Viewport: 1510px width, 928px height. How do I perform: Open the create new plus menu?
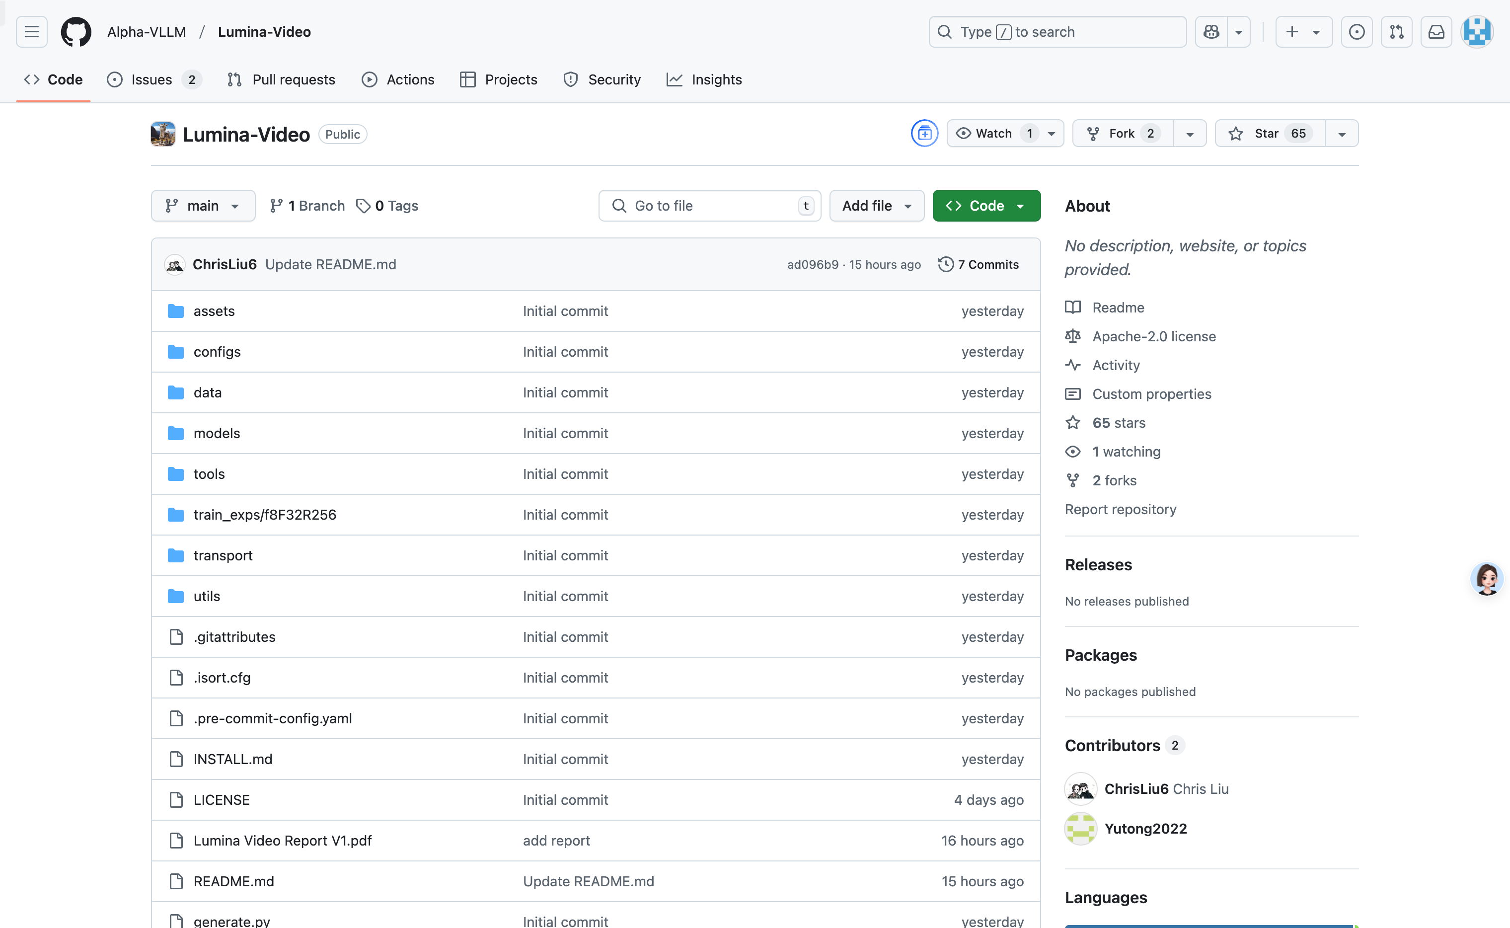pos(1304,32)
